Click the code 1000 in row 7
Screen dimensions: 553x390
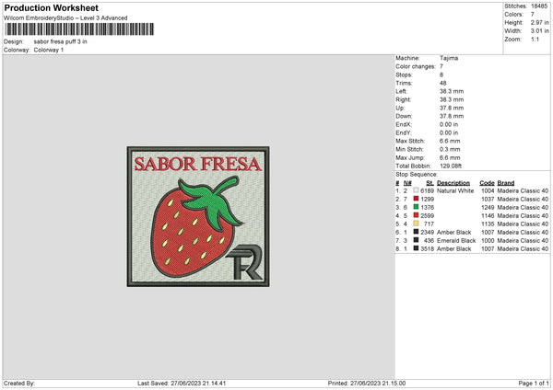[x=488, y=240]
